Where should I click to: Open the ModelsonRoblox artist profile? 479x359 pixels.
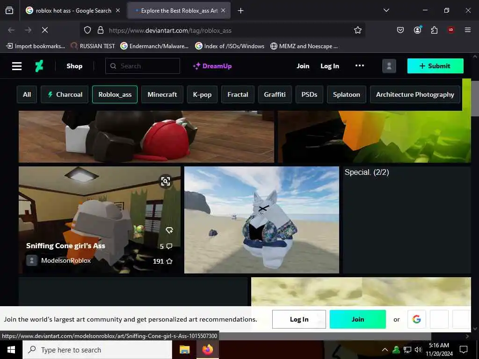tap(65, 260)
